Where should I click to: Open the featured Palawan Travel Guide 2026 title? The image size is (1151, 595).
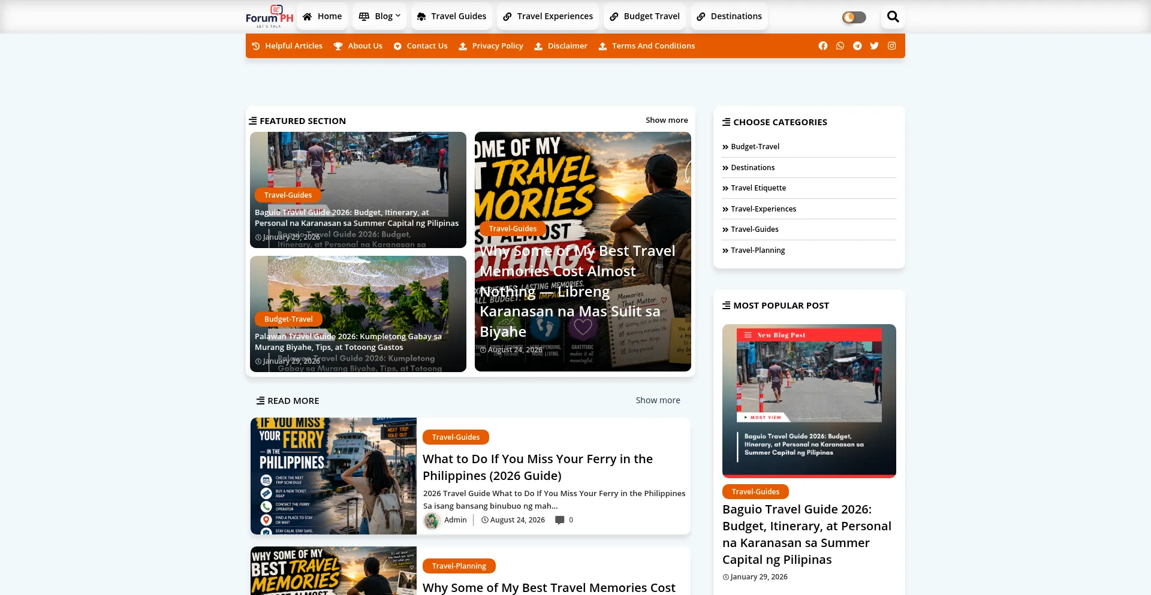(348, 342)
